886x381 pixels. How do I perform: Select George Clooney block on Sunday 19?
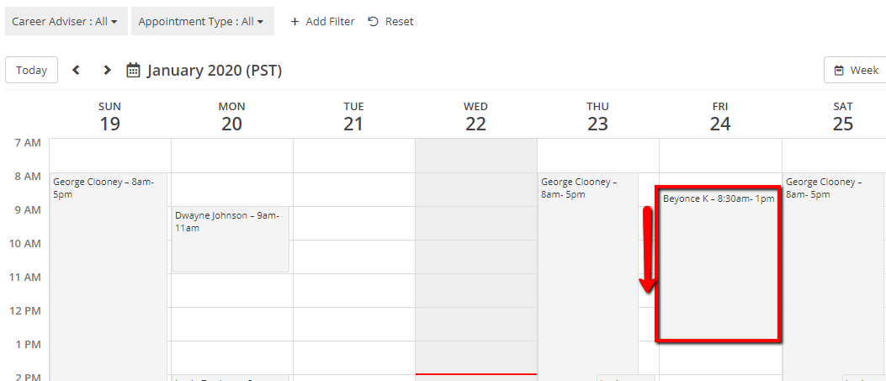click(x=109, y=269)
